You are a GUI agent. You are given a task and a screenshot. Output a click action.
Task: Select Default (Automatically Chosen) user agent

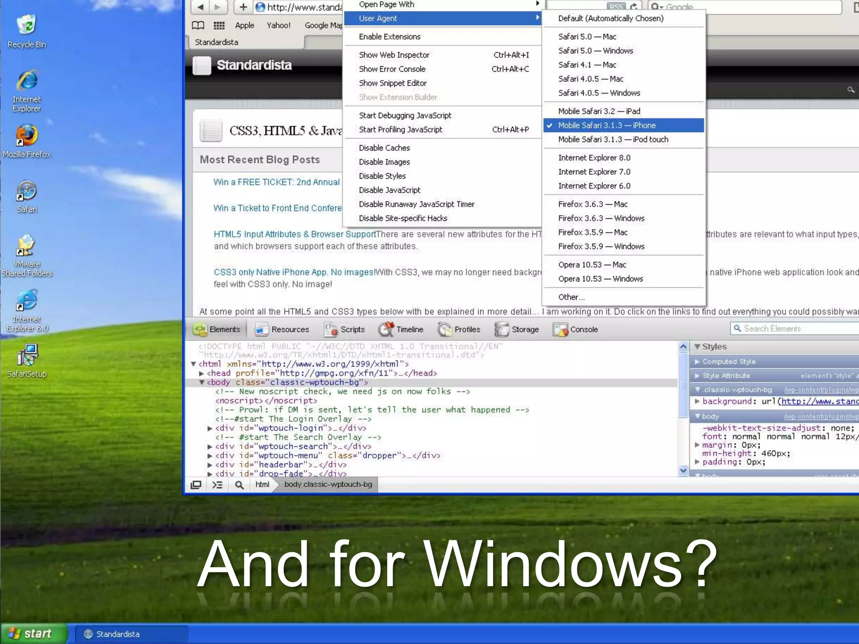[x=624, y=18]
